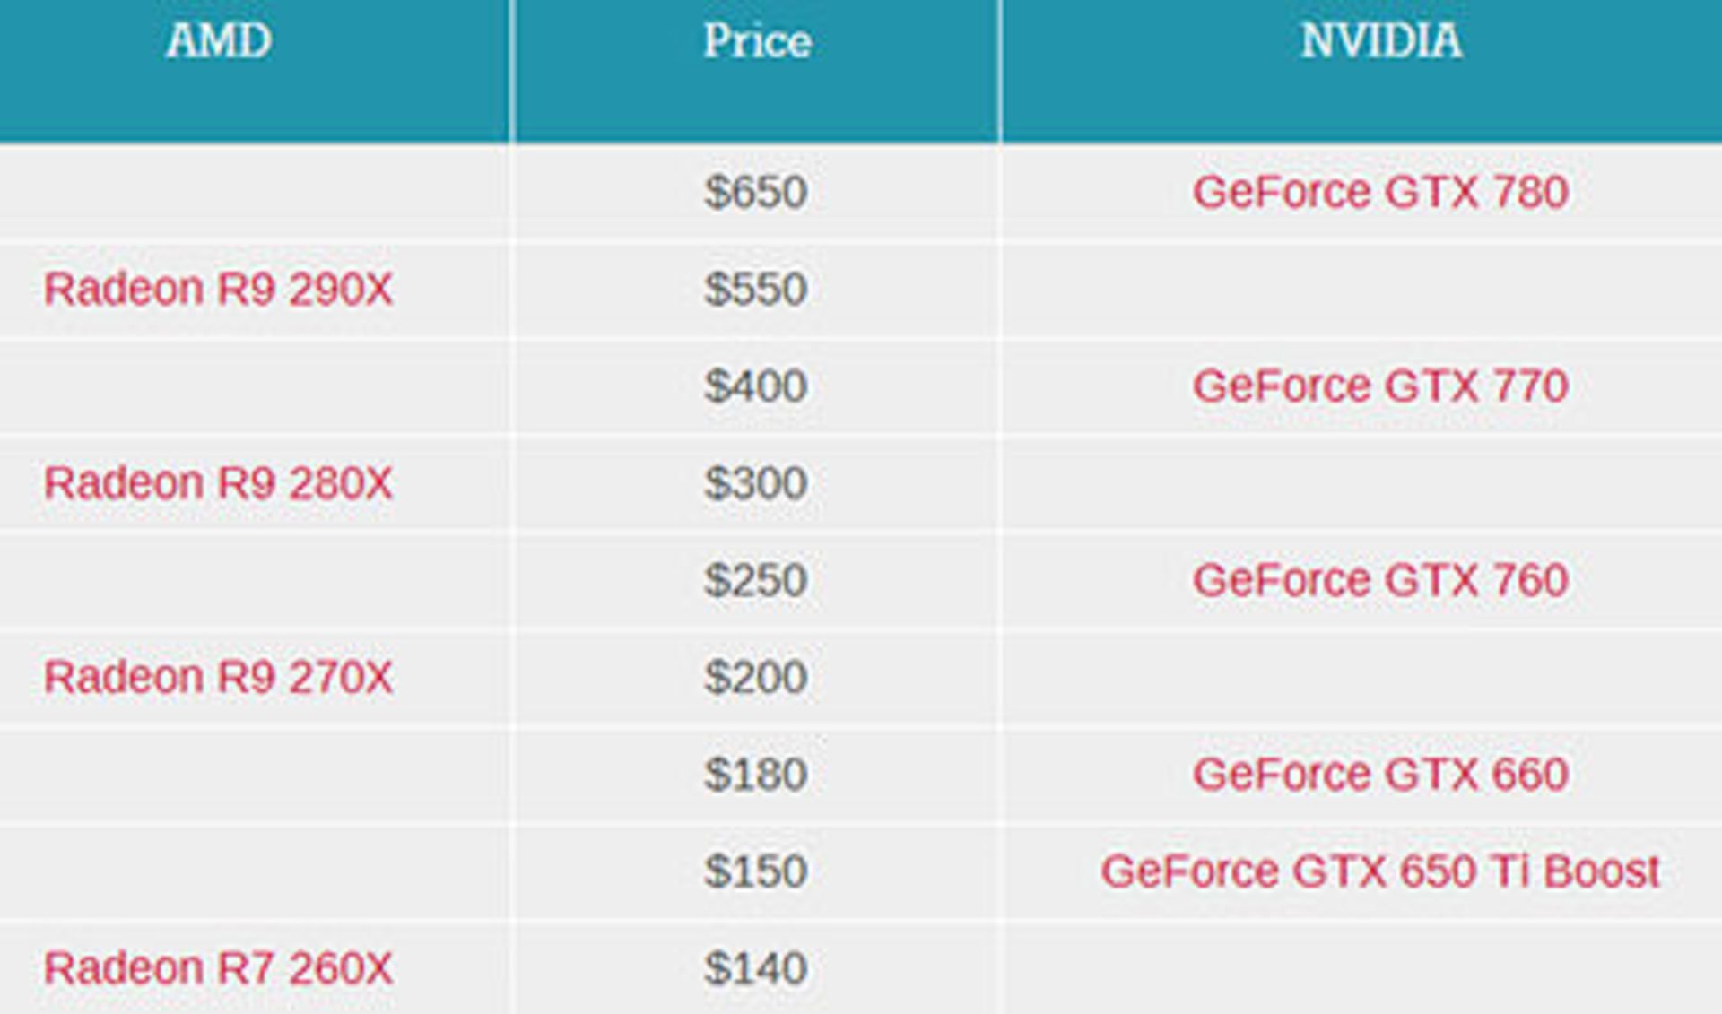Select the $550 price cell
The image size is (1722, 1014).
tap(756, 289)
